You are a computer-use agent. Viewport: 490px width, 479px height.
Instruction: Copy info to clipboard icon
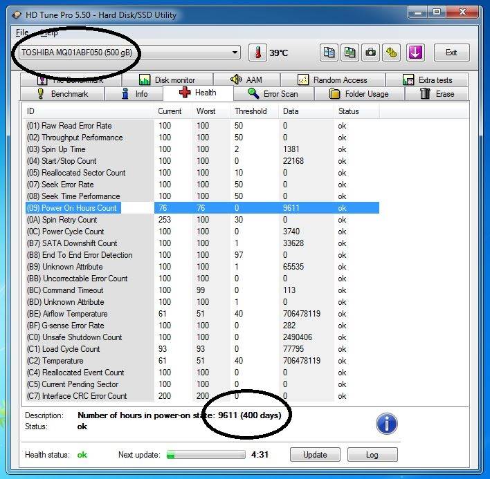(x=329, y=53)
